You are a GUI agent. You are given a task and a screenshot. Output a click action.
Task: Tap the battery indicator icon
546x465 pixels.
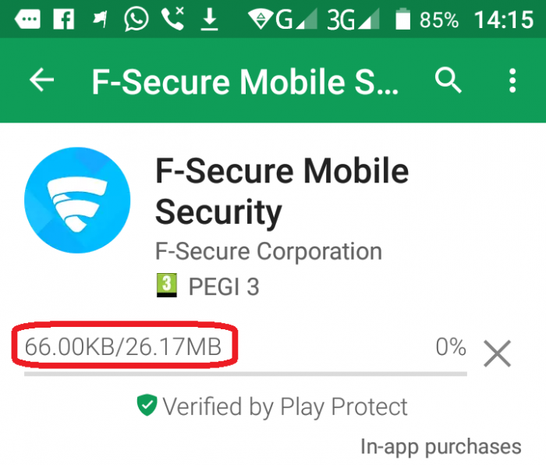tap(403, 19)
